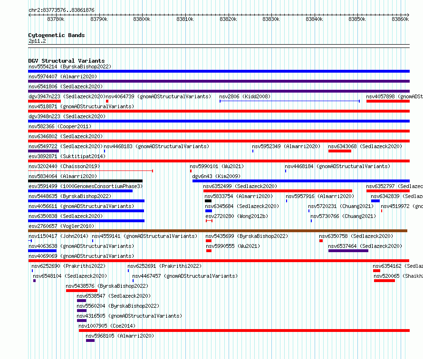The width and height of the screenshot is (423, 359).
Task: Click the nsv5834064 black variant bar
Action: click(x=85, y=181)
